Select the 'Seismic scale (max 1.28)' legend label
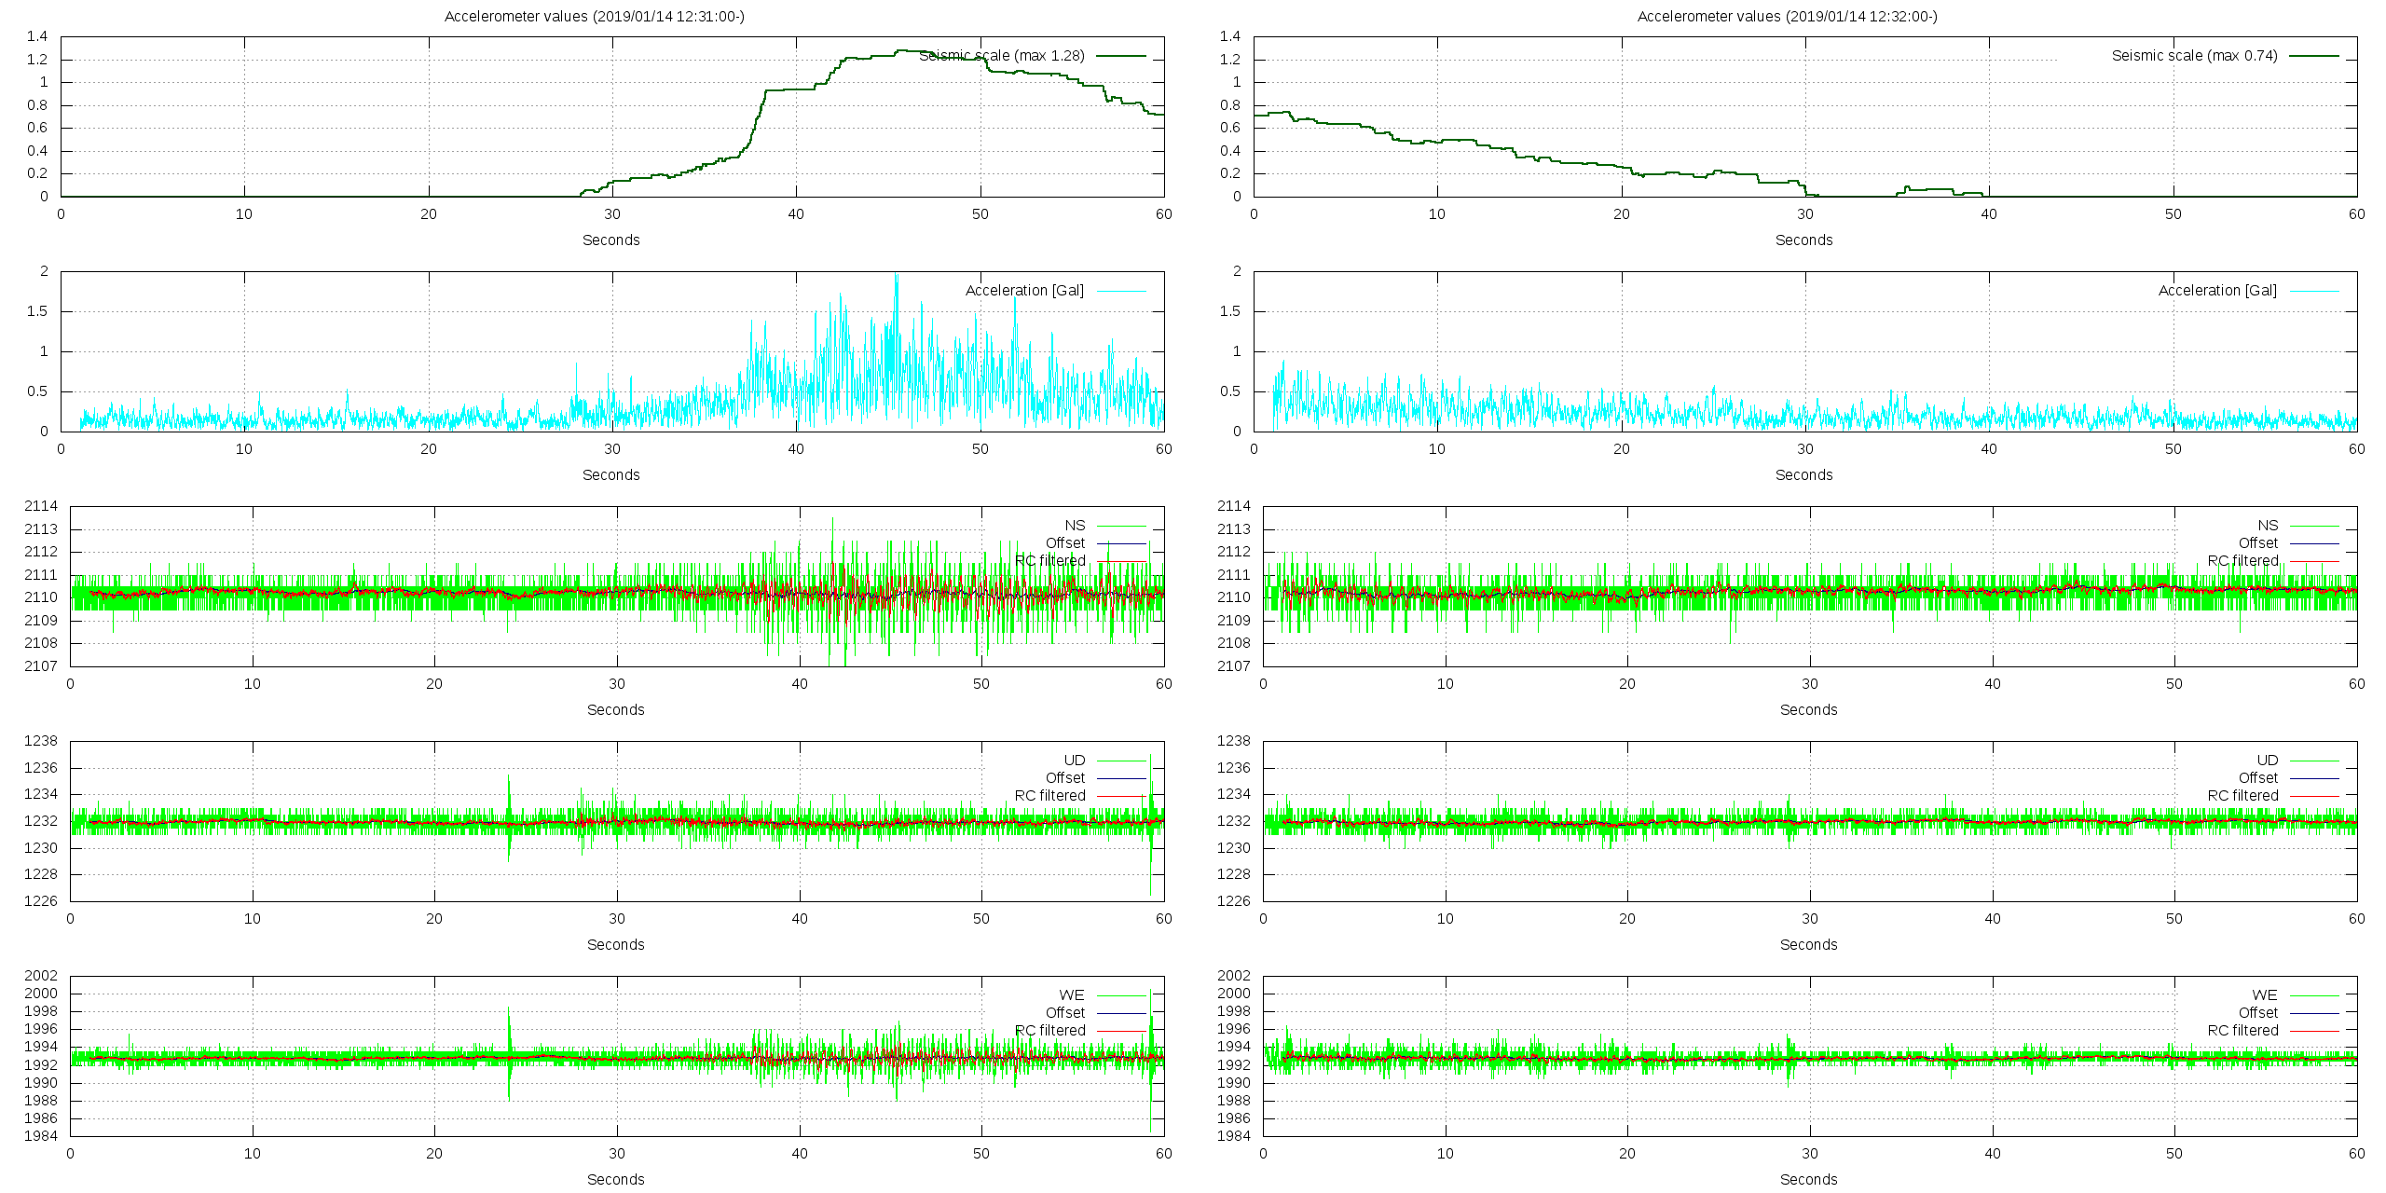Viewport: 2386px width, 1193px height. (x=1001, y=56)
